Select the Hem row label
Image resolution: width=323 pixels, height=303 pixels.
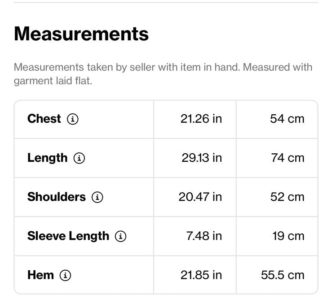coord(40,275)
